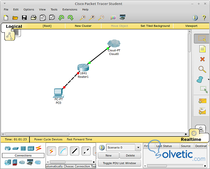Select the WAN Emulation cloud category icon

pyautogui.click(x=22, y=162)
